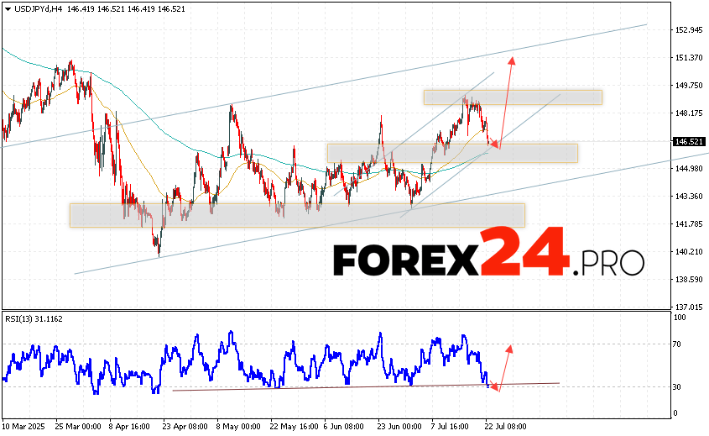Click the dropdown triangle beside USDJPYd,H4
The width and height of the screenshot is (709, 436).
coord(6,8)
